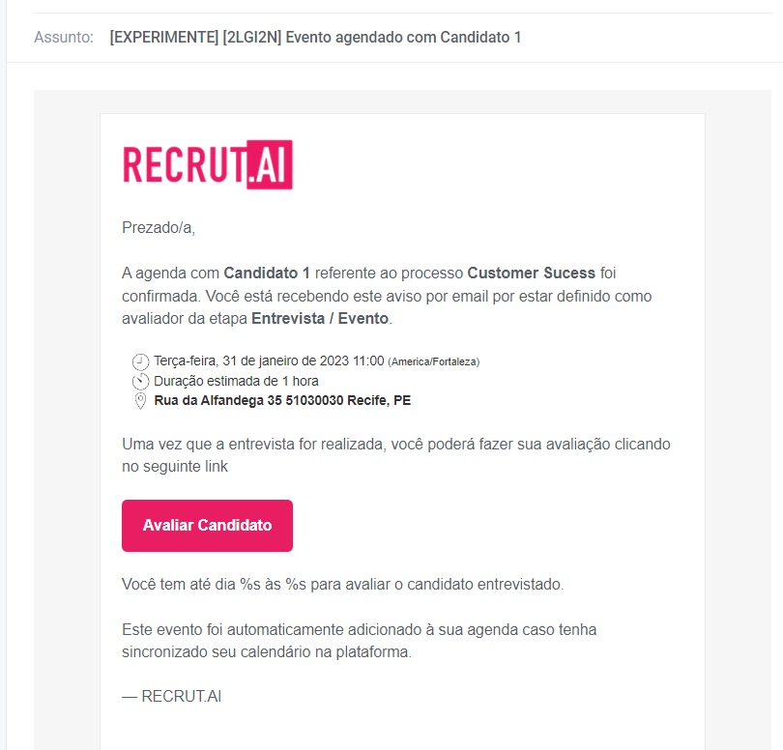The width and height of the screenshot is (783, 750).
Task: Click the sentence starting Uma vez que a entrevista
Action: 395,455
